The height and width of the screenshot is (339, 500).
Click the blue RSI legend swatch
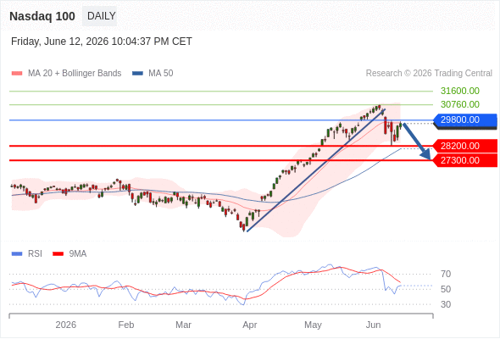(17, 254)
